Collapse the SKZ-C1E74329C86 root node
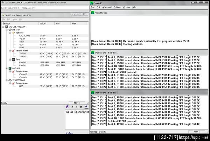210x141 pixels. tap(3, 27)
